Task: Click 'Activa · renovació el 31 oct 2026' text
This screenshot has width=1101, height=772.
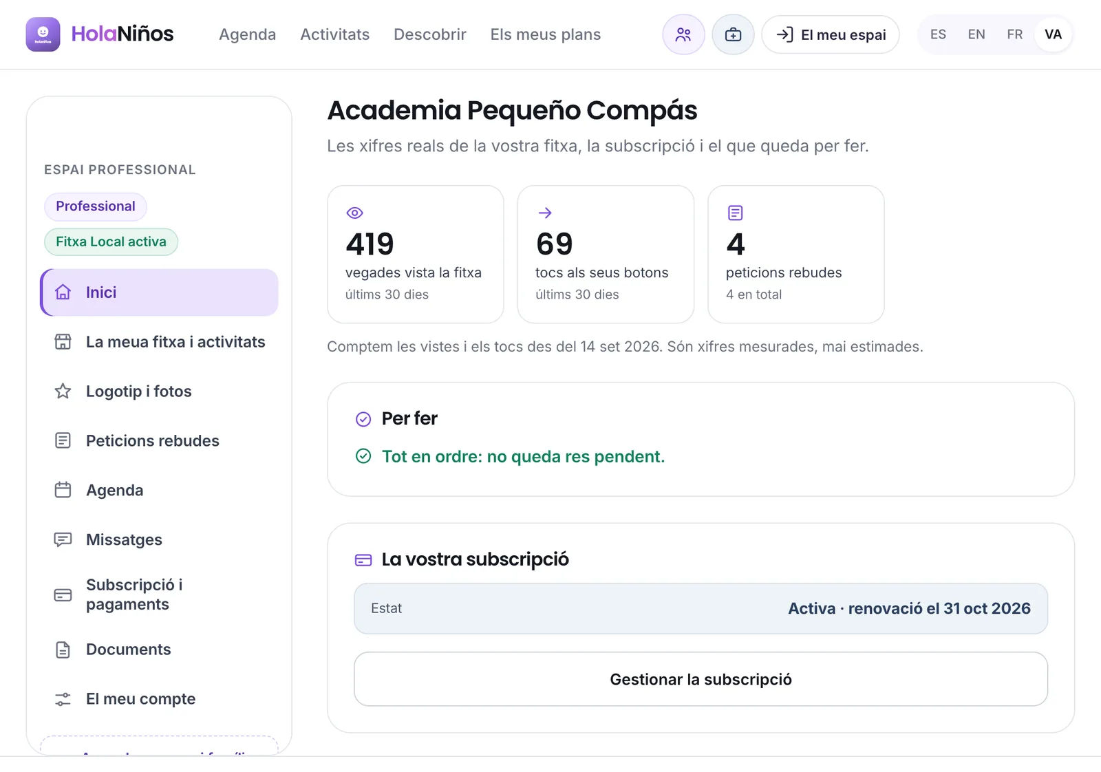Action: pyautogui.click(x=909, y=608)
